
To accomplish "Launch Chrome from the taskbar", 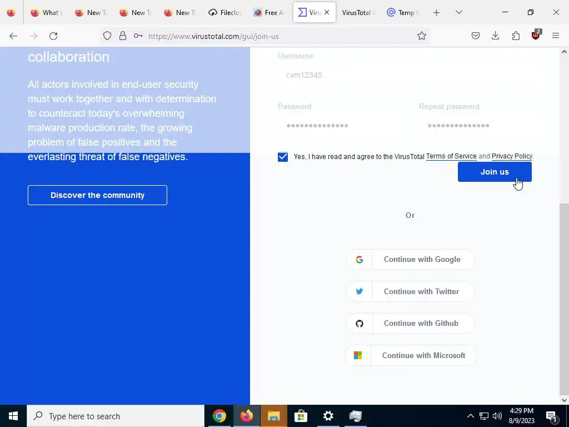I will [219, 416].
